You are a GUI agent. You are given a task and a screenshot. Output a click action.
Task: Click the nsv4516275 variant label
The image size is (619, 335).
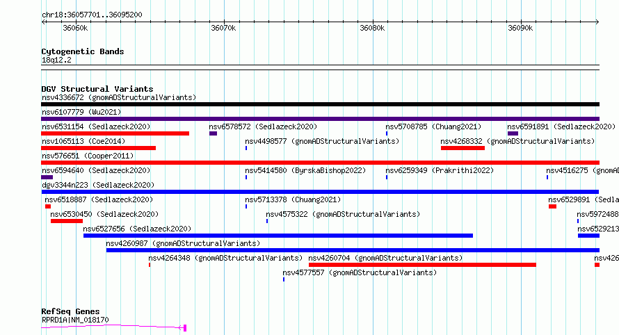pos(582,170)
